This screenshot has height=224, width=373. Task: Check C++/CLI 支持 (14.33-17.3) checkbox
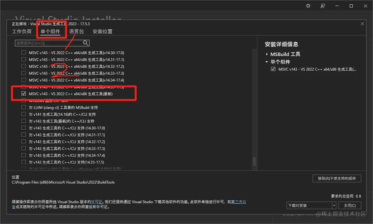(x=24, y=148)
